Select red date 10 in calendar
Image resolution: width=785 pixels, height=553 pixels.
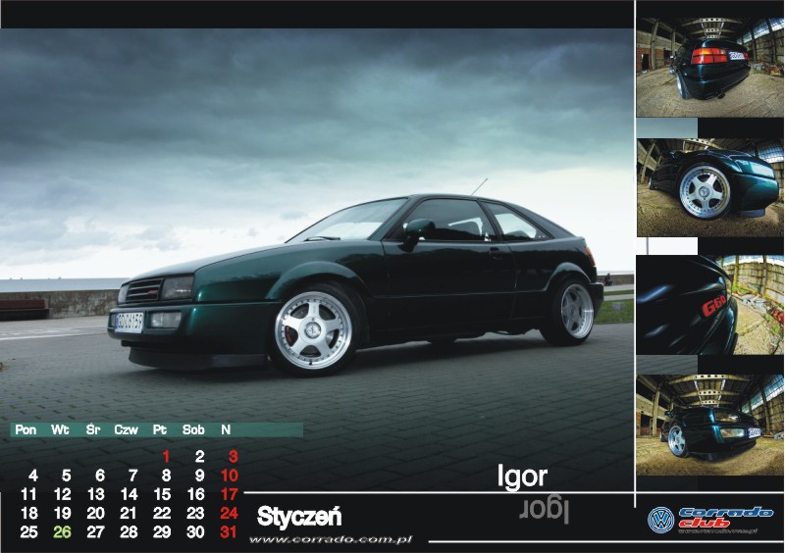pyautogui.click(x=229, y=476)
